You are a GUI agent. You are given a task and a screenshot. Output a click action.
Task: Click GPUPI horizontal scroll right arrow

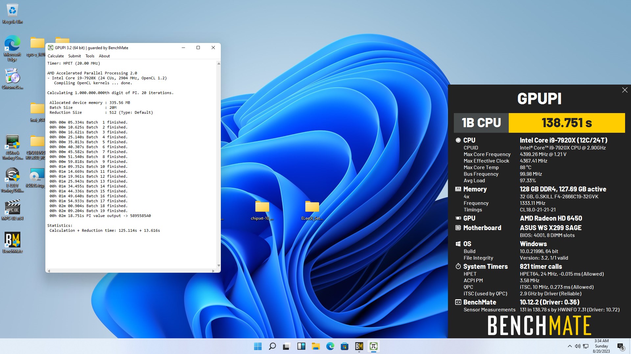213,271
